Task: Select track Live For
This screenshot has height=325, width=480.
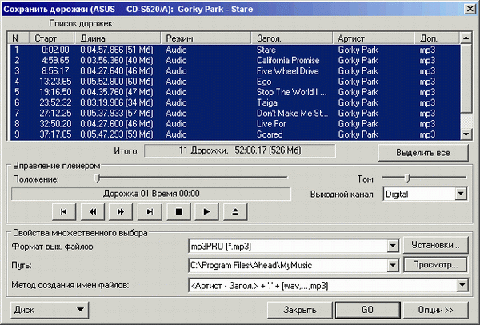Action: click(235, 124)
